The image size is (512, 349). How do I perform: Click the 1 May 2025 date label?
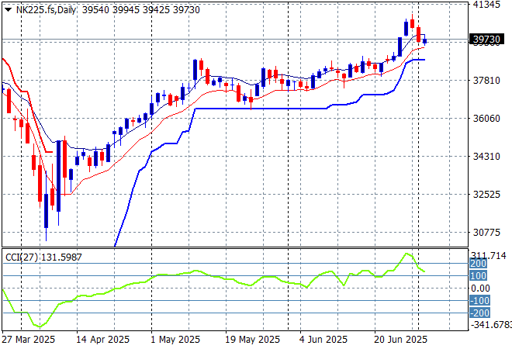pos(175,340)
